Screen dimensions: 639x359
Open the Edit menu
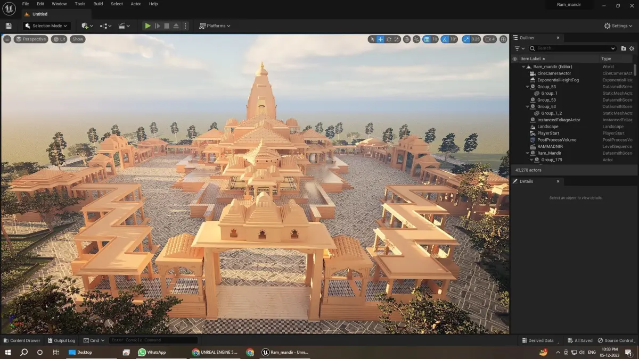pyautogui.click(x=40, y=4)
